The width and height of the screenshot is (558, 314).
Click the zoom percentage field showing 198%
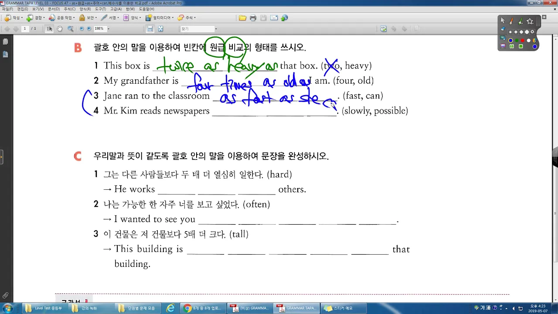(100, 29)
